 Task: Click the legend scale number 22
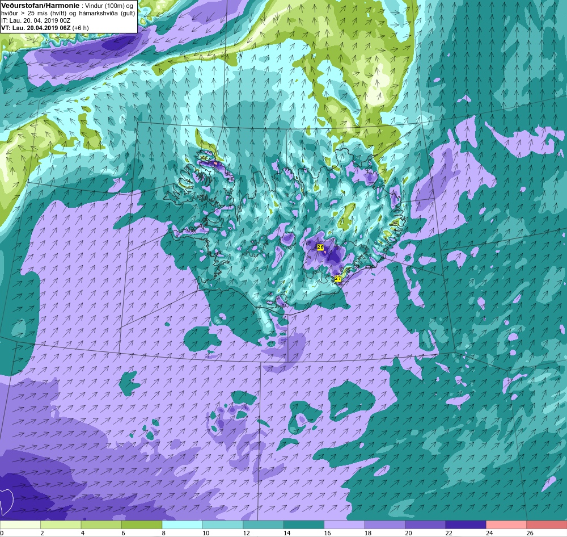click(x=448, y=533)
